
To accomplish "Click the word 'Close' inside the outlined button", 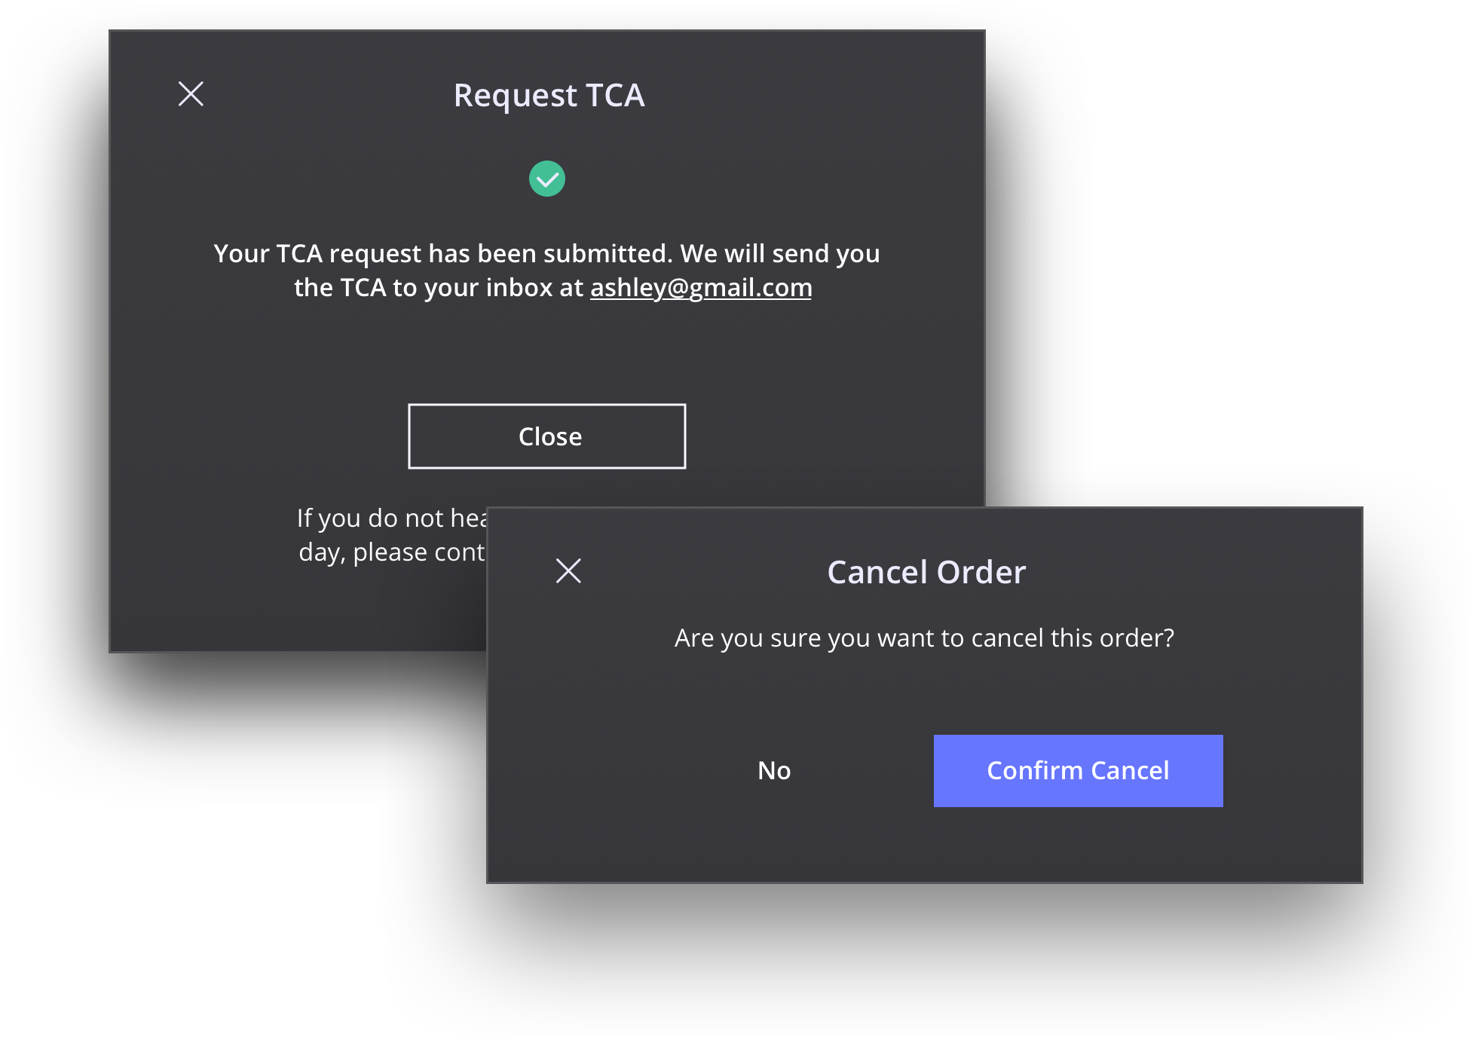I will 550,437.
